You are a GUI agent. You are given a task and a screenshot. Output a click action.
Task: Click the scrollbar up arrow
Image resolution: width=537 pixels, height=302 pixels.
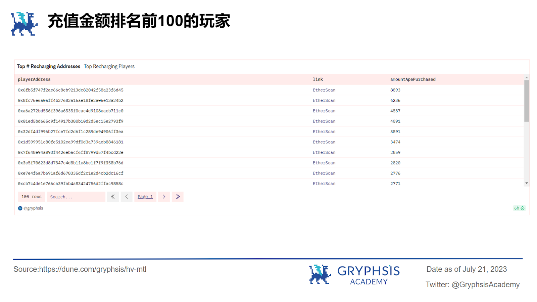click(x=527, y=78)
